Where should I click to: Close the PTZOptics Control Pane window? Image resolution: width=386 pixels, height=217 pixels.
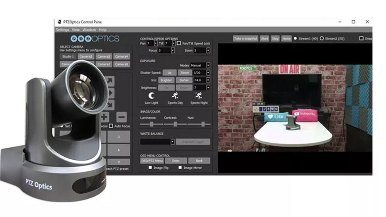click(367, 22)
